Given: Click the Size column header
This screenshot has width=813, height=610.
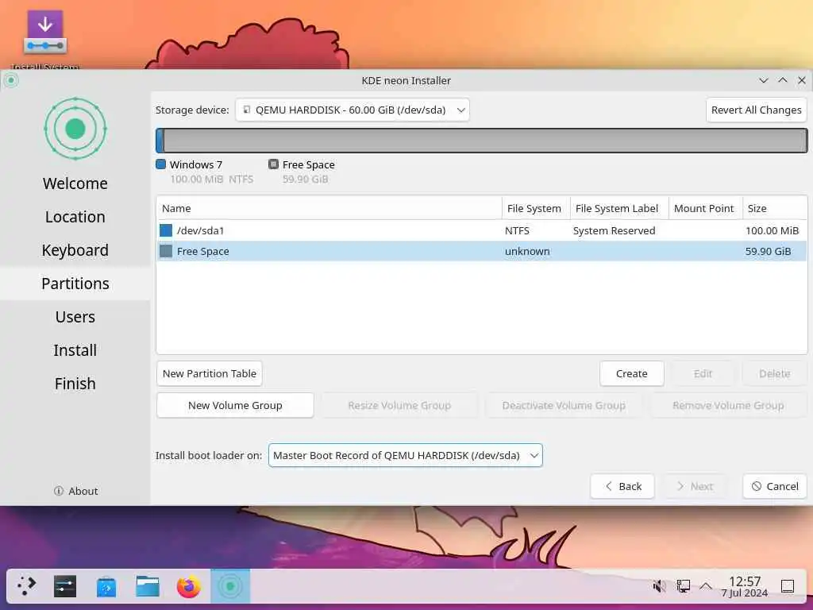Looking at the screenshot, I should (775, 208).
